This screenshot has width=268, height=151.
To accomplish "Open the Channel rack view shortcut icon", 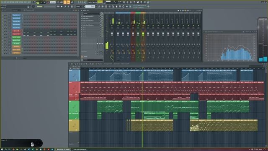I will tap(106, 7).
